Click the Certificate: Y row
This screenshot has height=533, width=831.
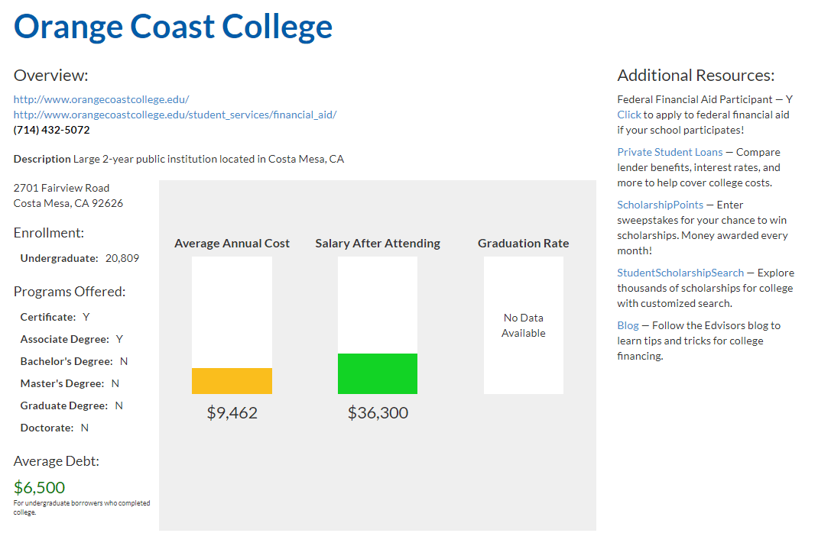coord(55,317)
